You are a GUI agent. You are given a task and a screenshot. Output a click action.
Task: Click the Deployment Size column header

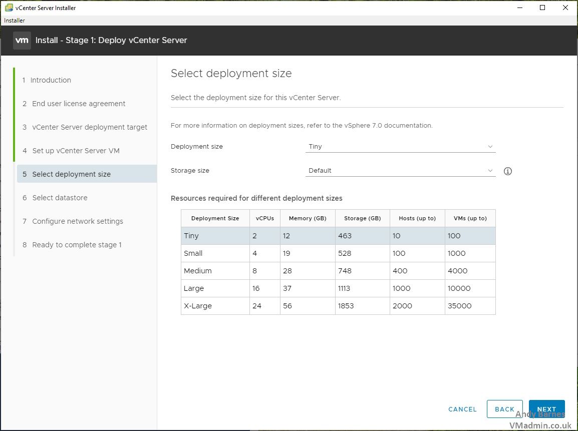click(x=215, y=218)
